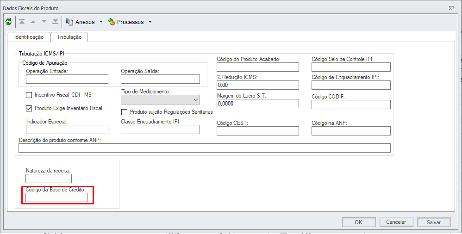Click the Código Selo de Controle IPI field
Screen dimensions: 462x234
click(x=351, y=67)
